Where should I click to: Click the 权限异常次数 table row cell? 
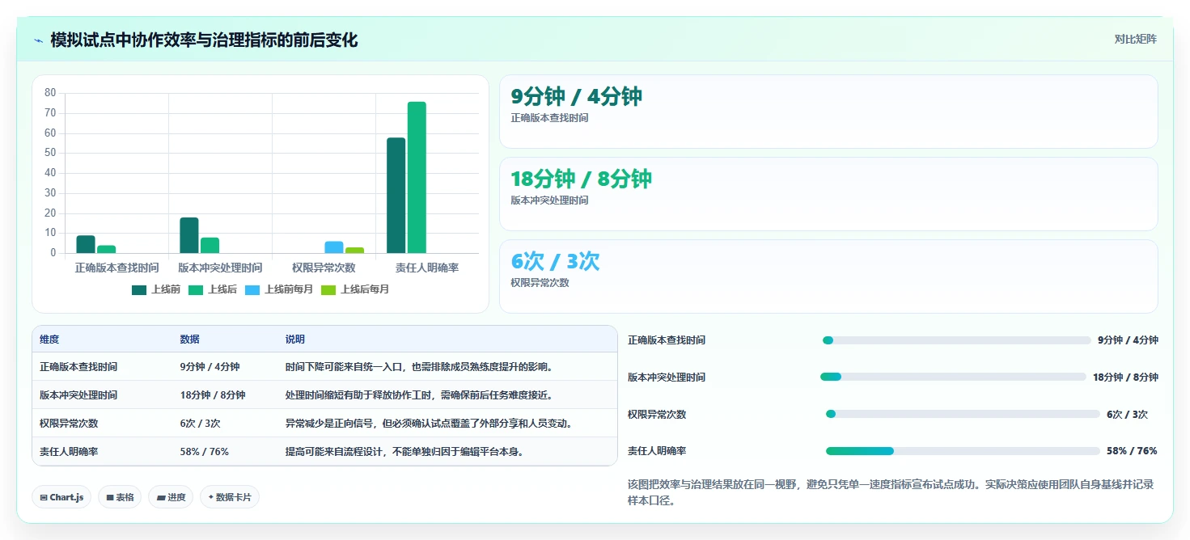69,424
